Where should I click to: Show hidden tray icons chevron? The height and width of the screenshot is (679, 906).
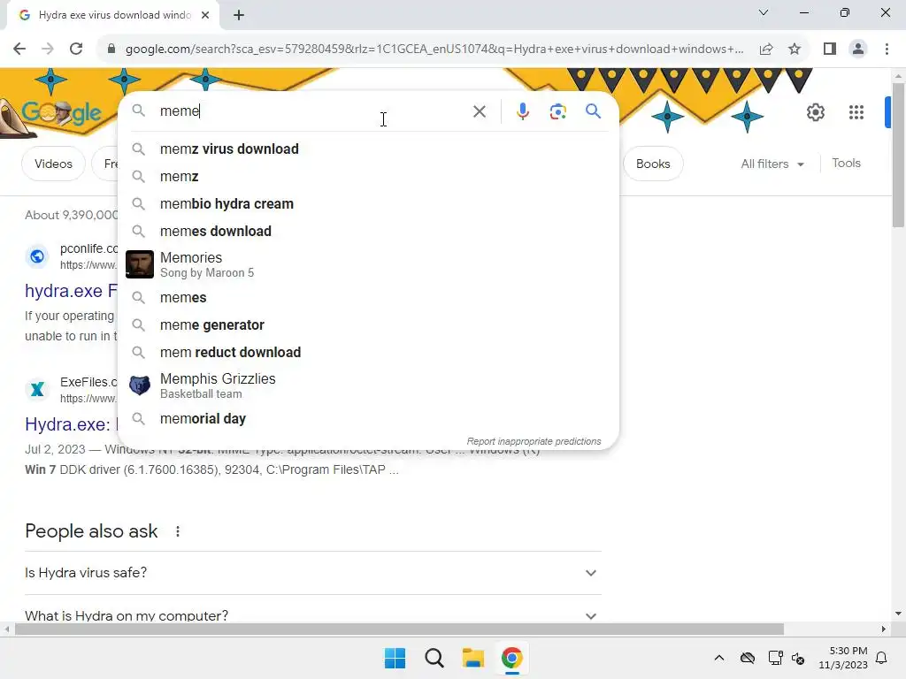[718, 658]
